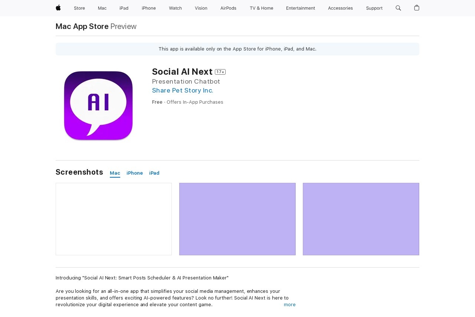This screenshot has height=317, width=475.
Task: Open the TV & Home navigation item
Action: click(261, 8)
